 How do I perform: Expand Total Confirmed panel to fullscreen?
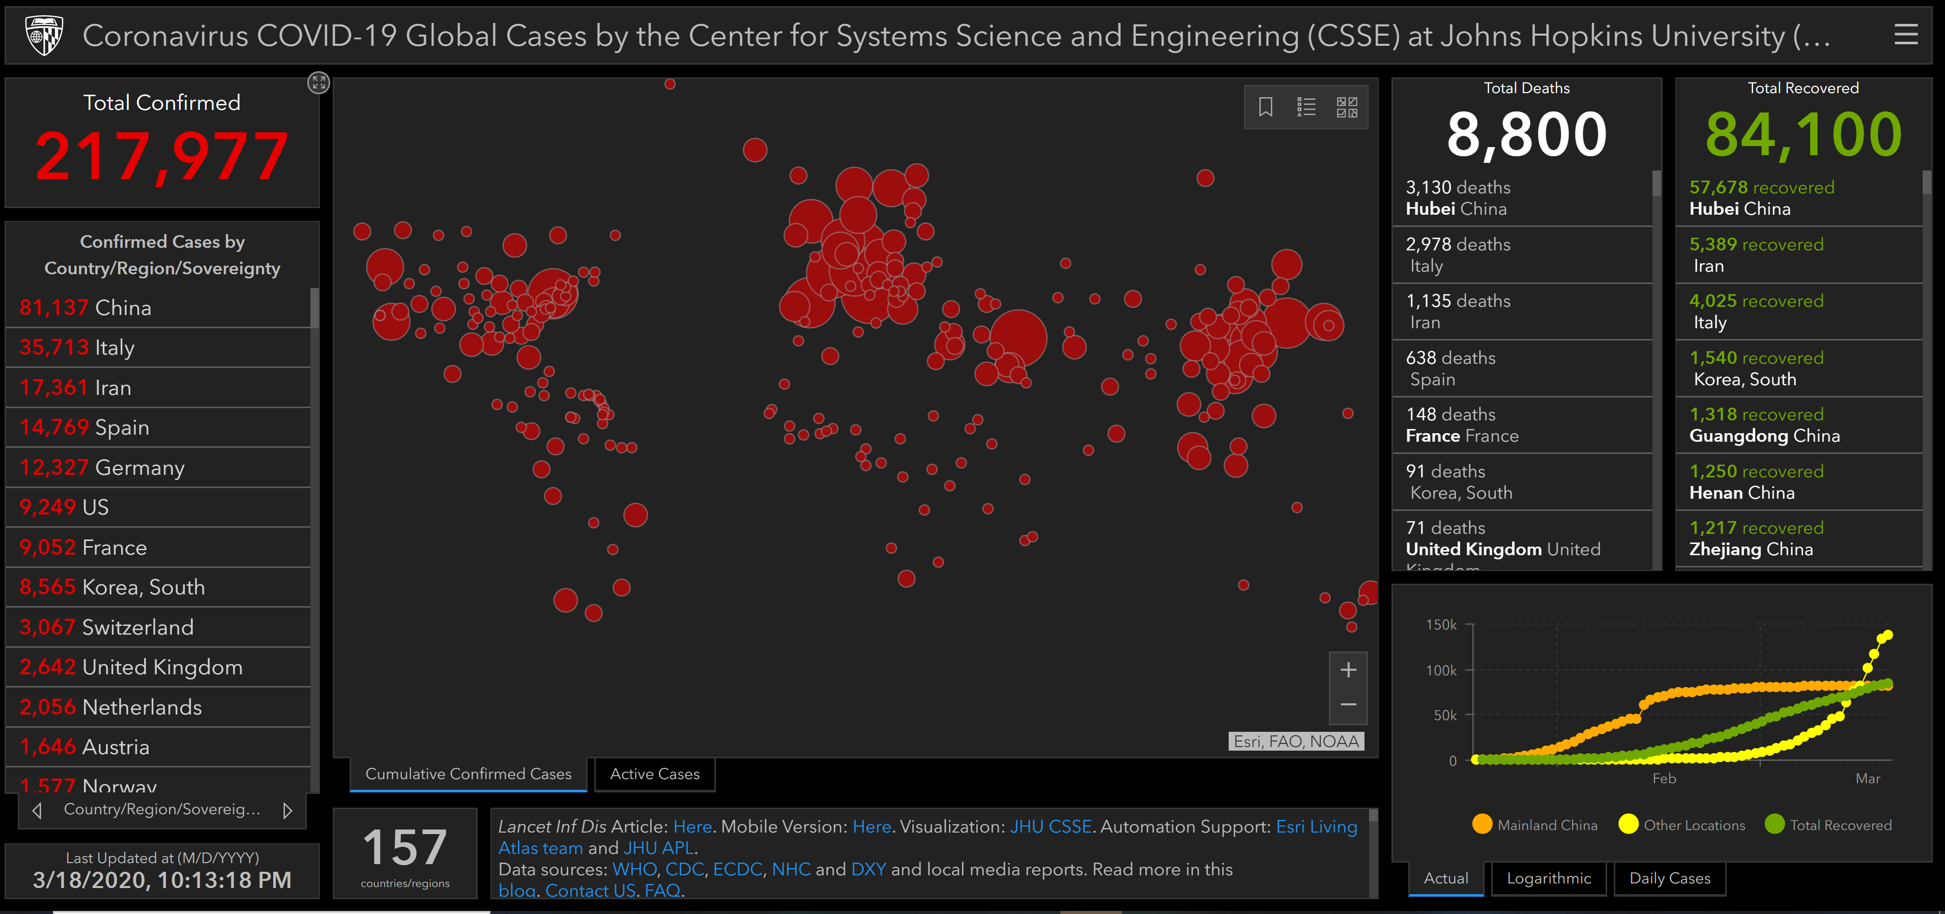pos(318,82)
